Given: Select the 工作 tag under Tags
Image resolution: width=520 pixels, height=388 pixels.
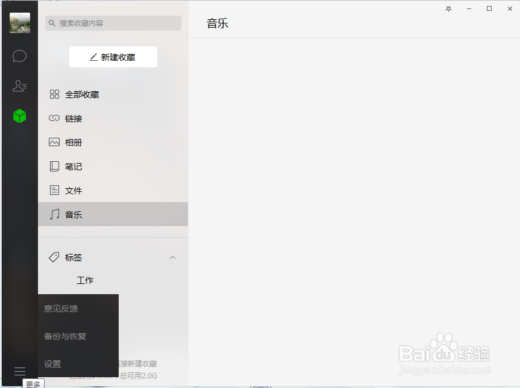Looking at the screenshot, I should click(84, 280).
